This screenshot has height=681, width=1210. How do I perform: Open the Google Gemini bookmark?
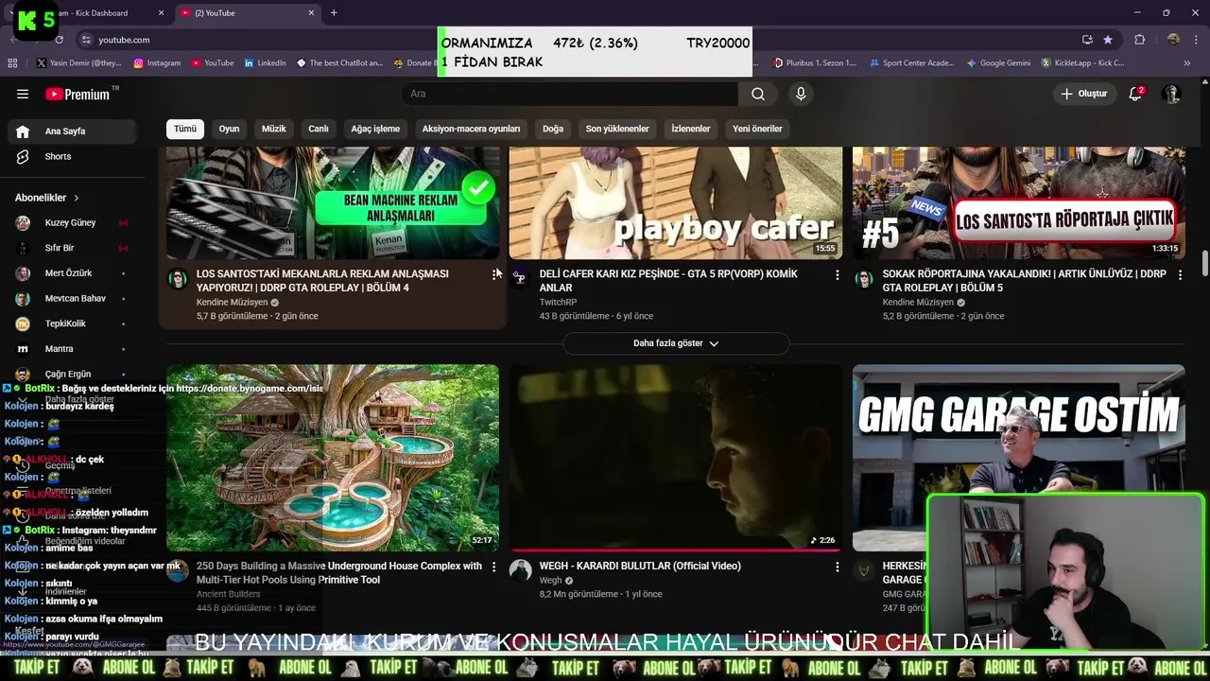tap(998, 63)
